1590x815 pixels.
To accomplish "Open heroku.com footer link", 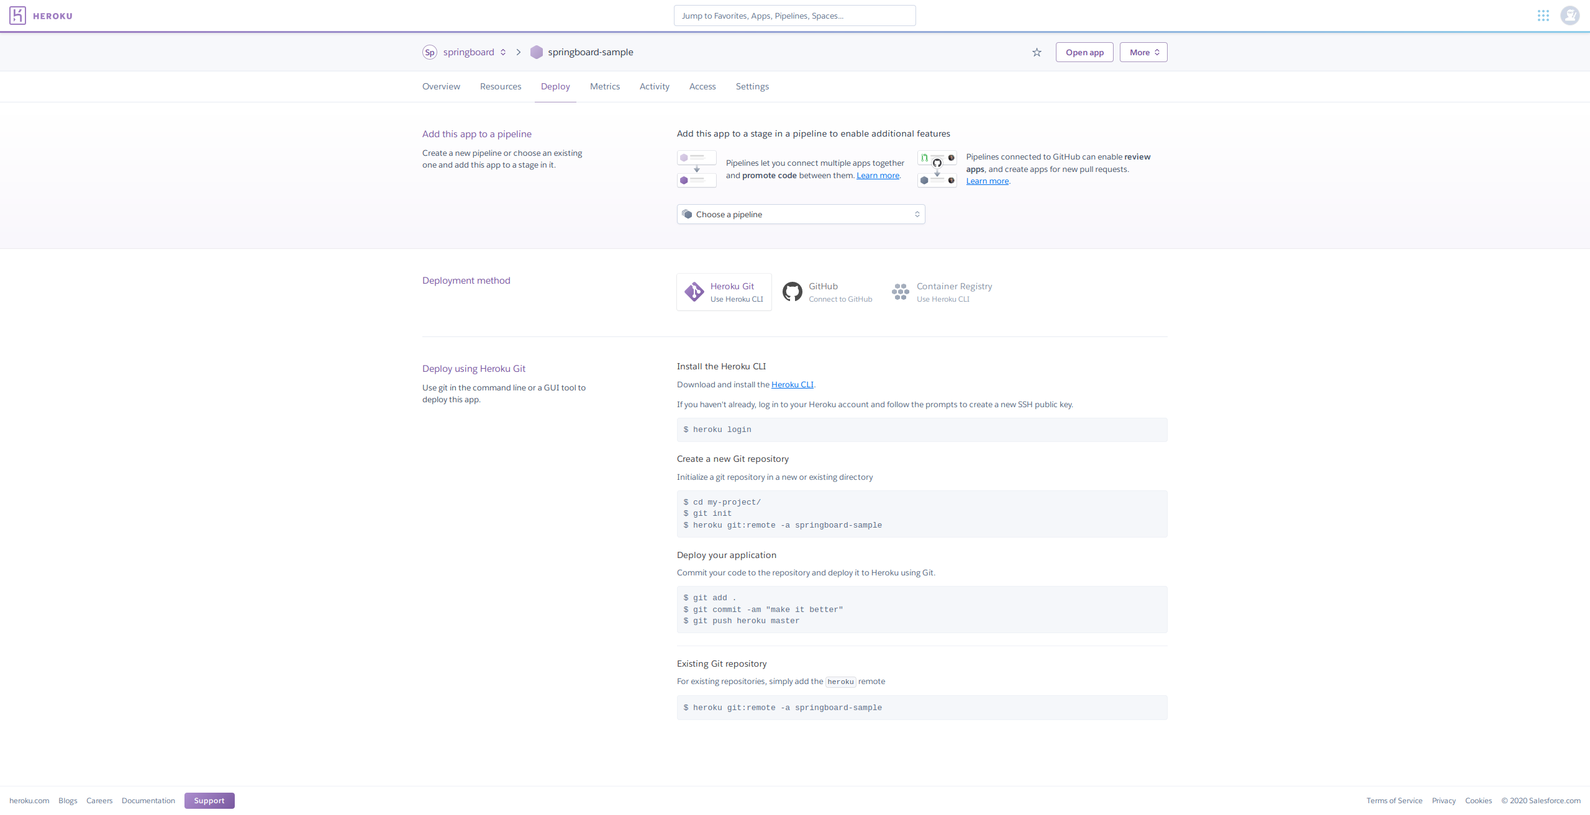I will [x=29, y=801].
